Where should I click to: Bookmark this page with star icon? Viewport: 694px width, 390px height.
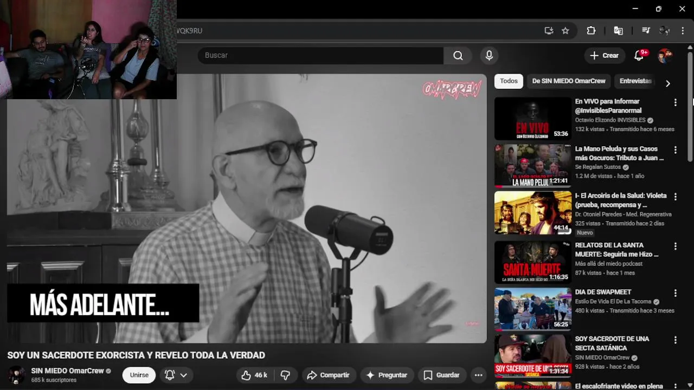566,31
